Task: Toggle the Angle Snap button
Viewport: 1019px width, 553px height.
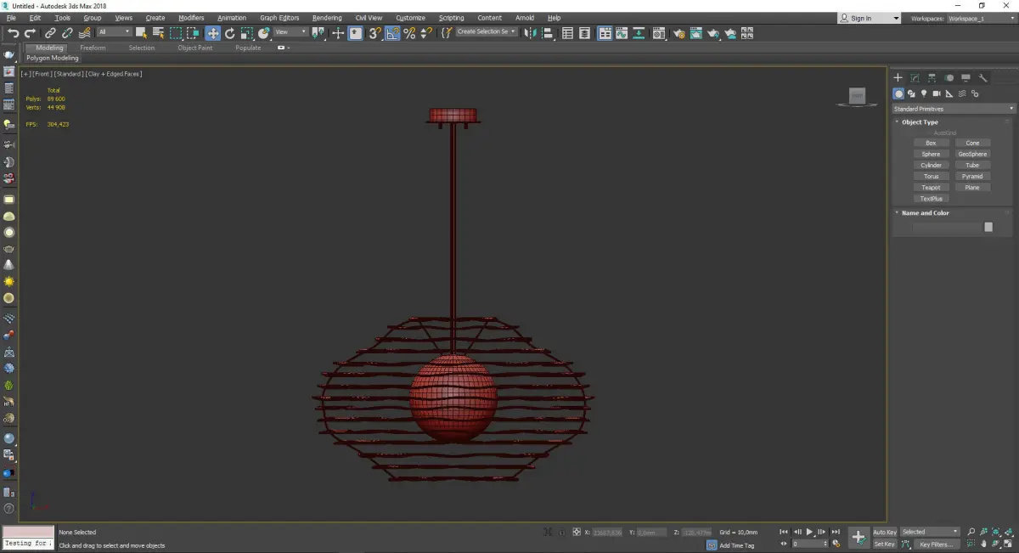Action: [392, 33]
